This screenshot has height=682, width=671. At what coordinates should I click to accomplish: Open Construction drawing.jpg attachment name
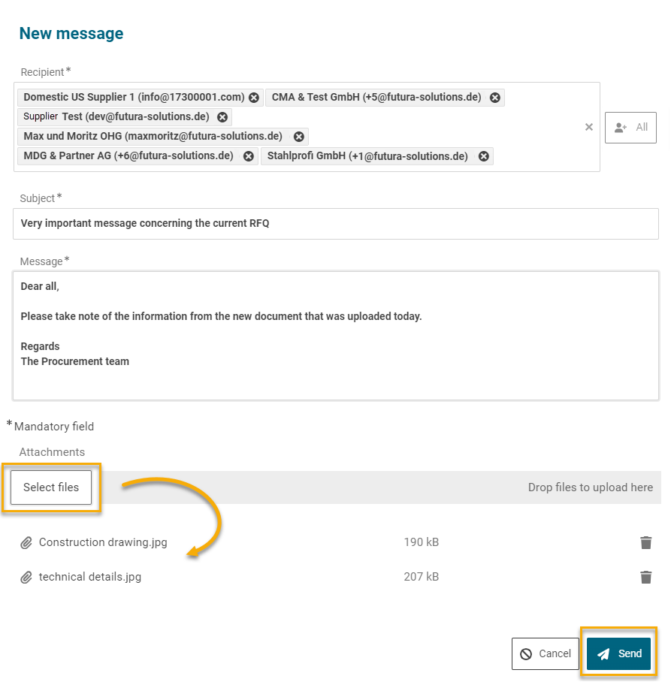(103, 542)
